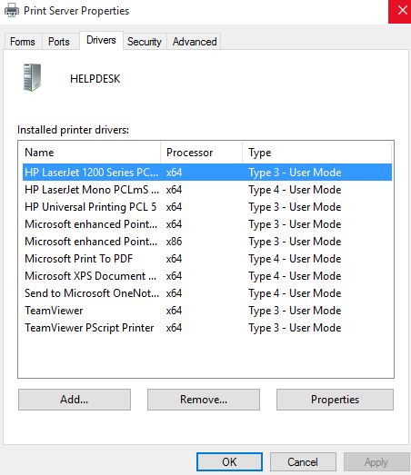Select Microsoft XPS Document driver row
Screen dimensions: 411x475
point(207,276)
